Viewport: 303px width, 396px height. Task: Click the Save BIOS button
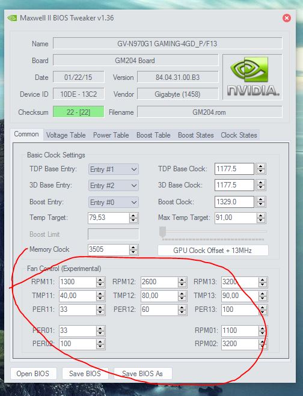[85, 374]
